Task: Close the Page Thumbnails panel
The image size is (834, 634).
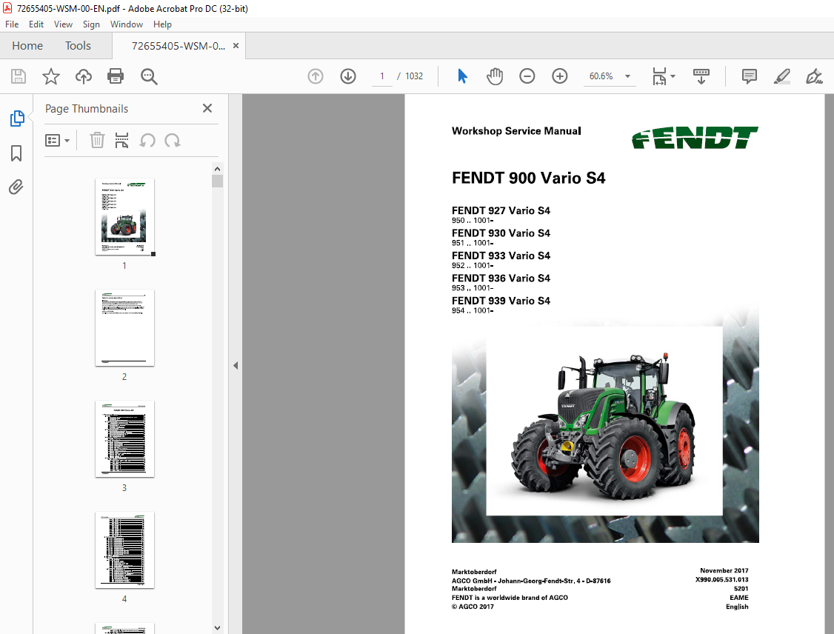Action: (x=207, y=108)
